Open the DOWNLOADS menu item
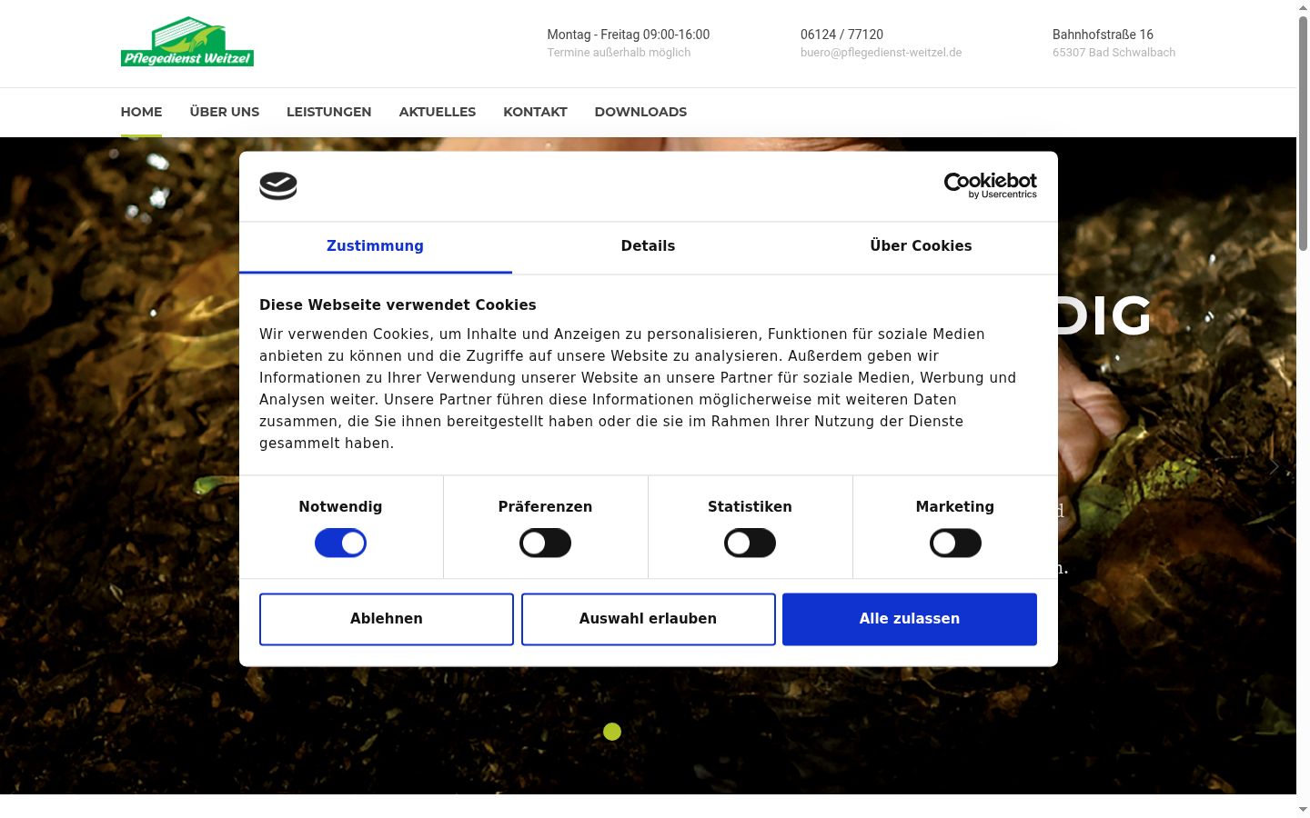 tap(640, 112)
